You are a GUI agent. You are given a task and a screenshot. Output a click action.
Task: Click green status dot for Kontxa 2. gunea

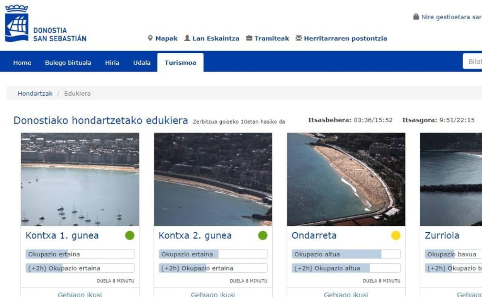tap(263, 236)
